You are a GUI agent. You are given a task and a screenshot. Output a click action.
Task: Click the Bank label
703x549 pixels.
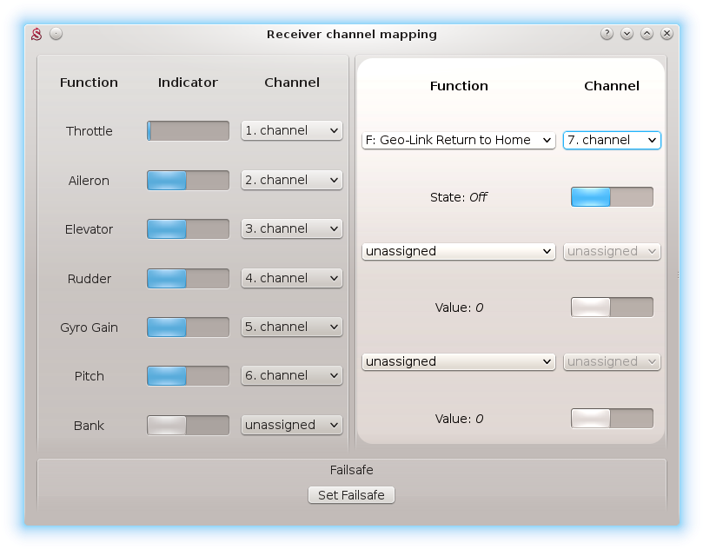[89, 426]
